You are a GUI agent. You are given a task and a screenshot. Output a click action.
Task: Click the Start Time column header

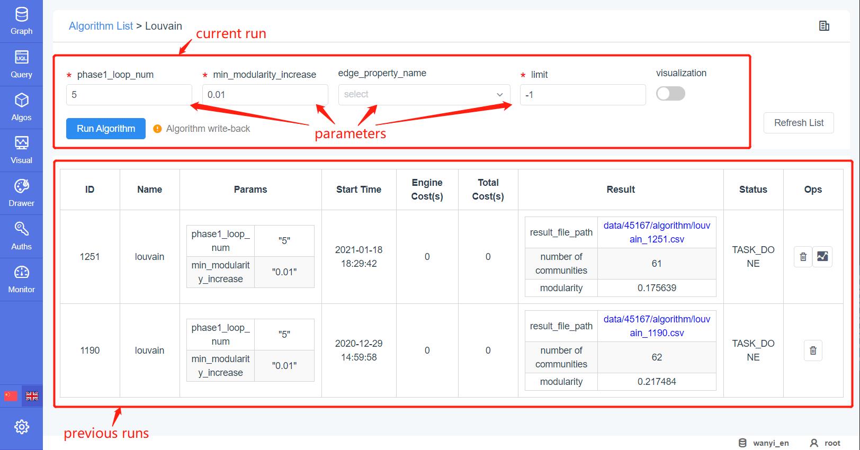(359, 190)
